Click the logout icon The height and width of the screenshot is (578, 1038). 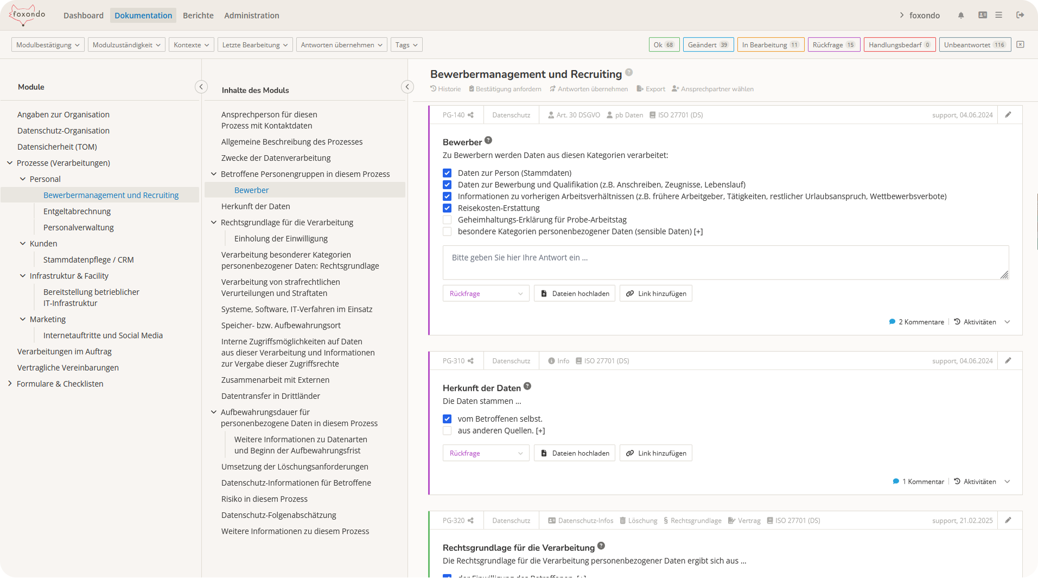pyautogui.click(x=1020, y=15)
